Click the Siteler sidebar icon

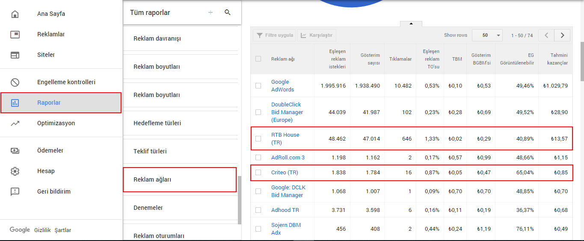coord(15,55)
